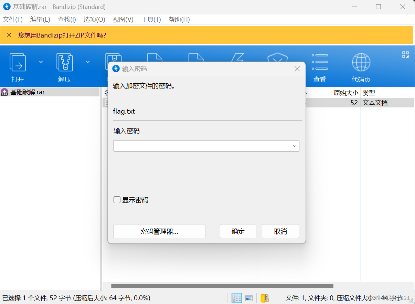The width and height of the screenshot is (415, 304).
Task: Expand the Extract (解压) dropdown arrow
Action: coord(88,62)
